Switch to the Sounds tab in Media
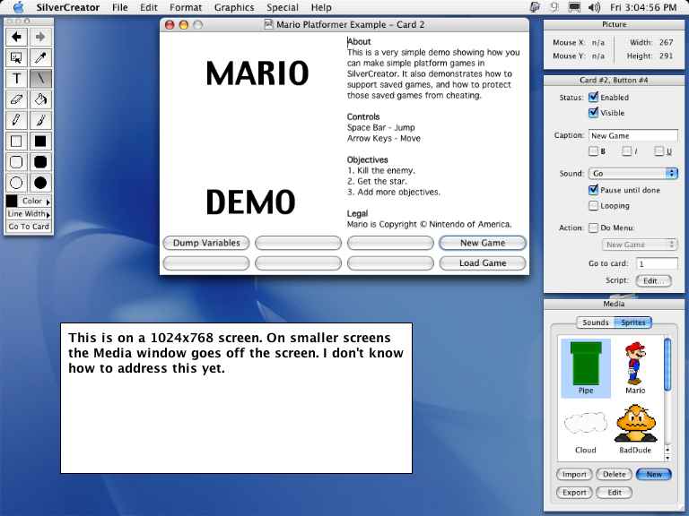 pos(595,322)
